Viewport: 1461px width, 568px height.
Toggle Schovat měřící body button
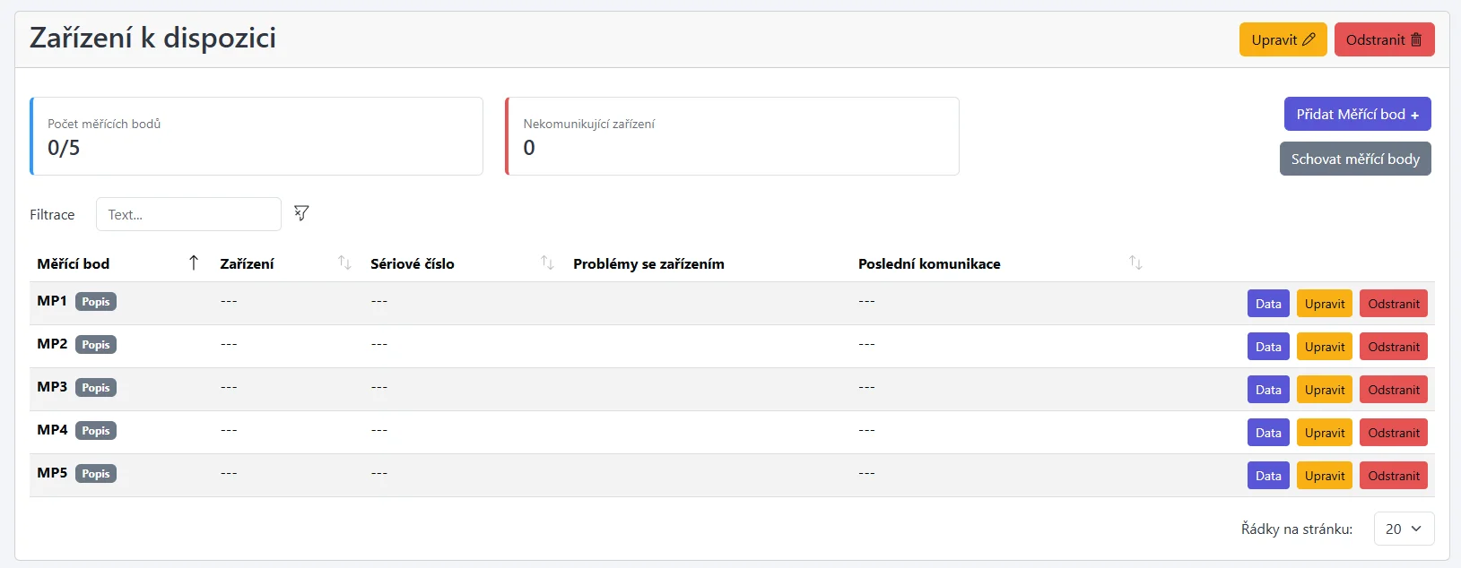(x=1354, y=159)
